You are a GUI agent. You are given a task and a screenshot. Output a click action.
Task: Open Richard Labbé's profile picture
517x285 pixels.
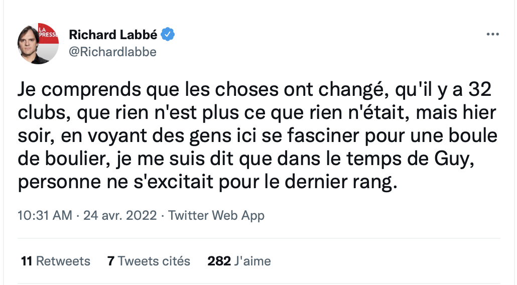coord(38,44)
